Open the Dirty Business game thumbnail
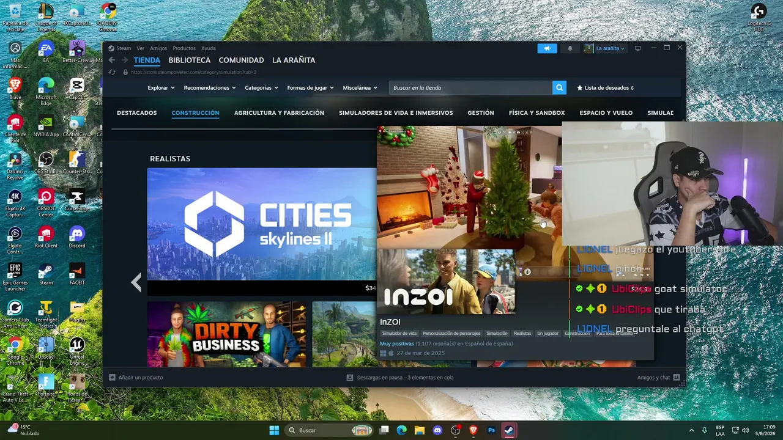 coord(227,334)
